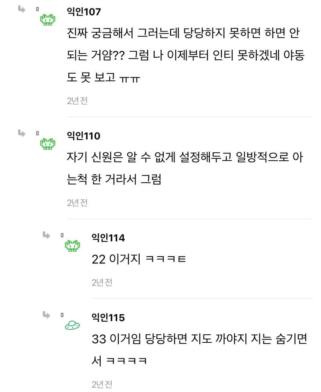Click 익인110's comment starting with 자기 신원은
321x392 pixels.
coord(185,168)
